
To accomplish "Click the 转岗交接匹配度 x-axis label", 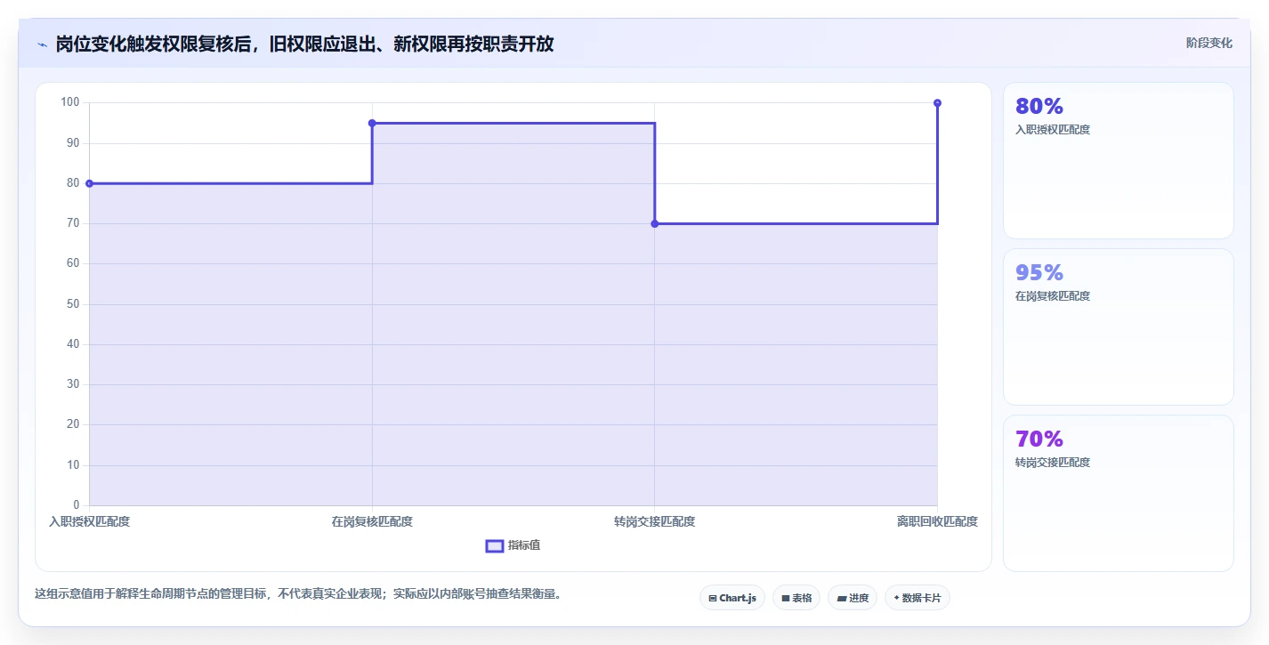I will [x=655, y=521].
